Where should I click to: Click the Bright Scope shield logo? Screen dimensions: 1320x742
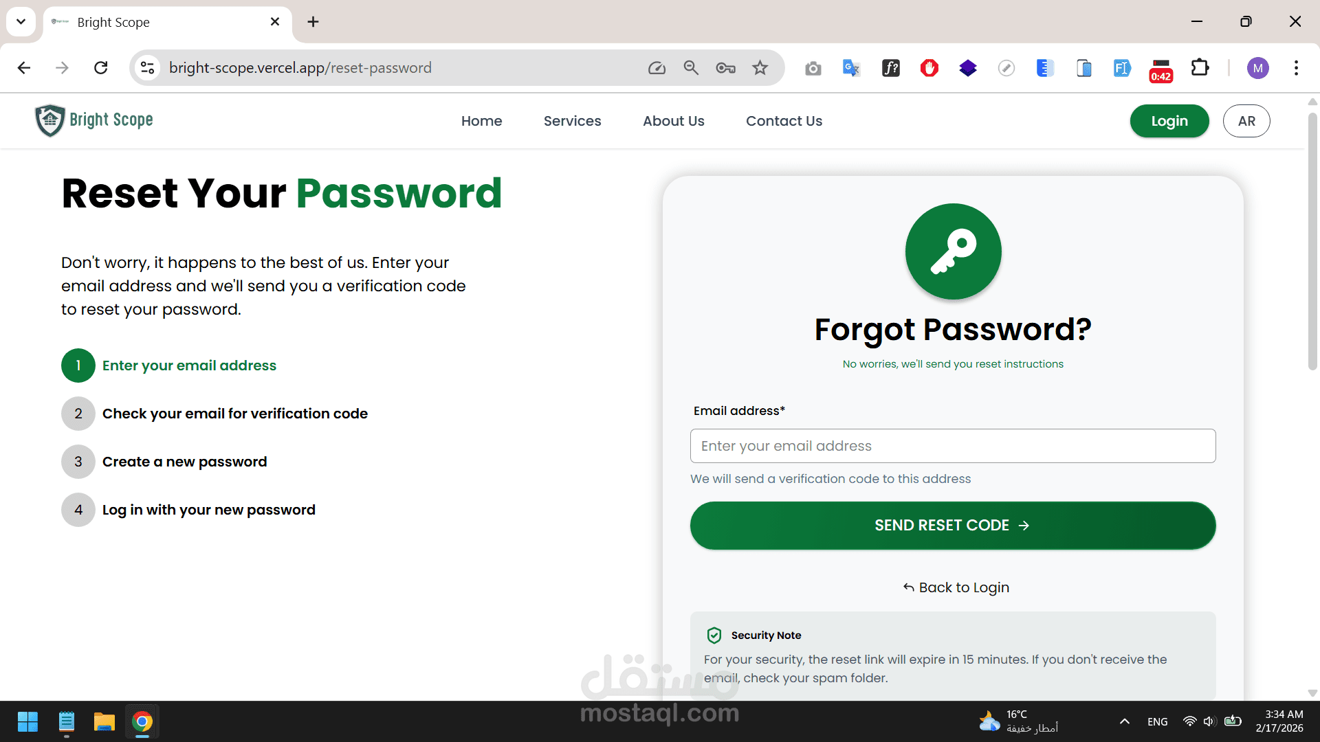click(50, 120)
